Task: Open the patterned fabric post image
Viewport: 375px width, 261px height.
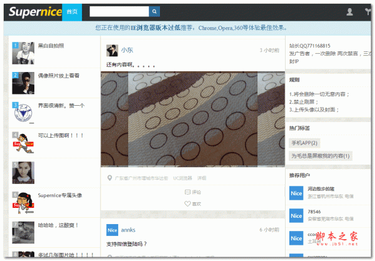Action: 192,119
